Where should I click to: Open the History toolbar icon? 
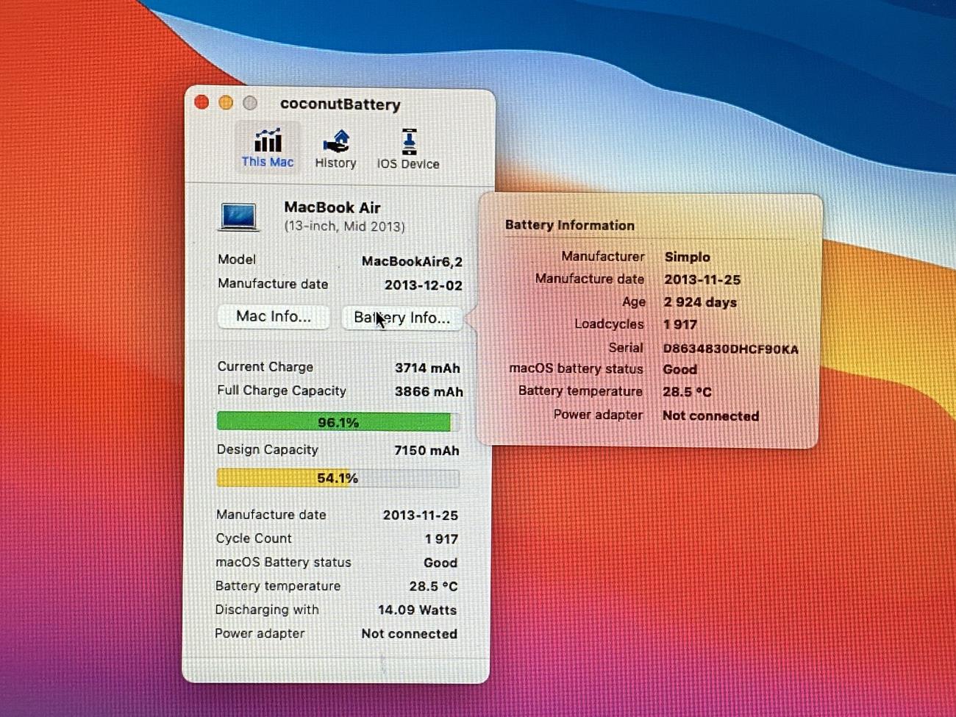335,149
